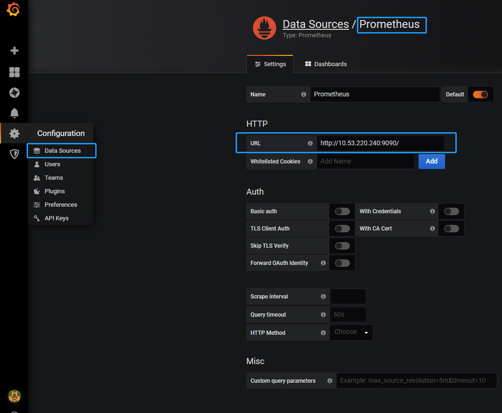Click the Custom query parameters info icon
The width and height of the screenshot is (502, 413).
329,381
